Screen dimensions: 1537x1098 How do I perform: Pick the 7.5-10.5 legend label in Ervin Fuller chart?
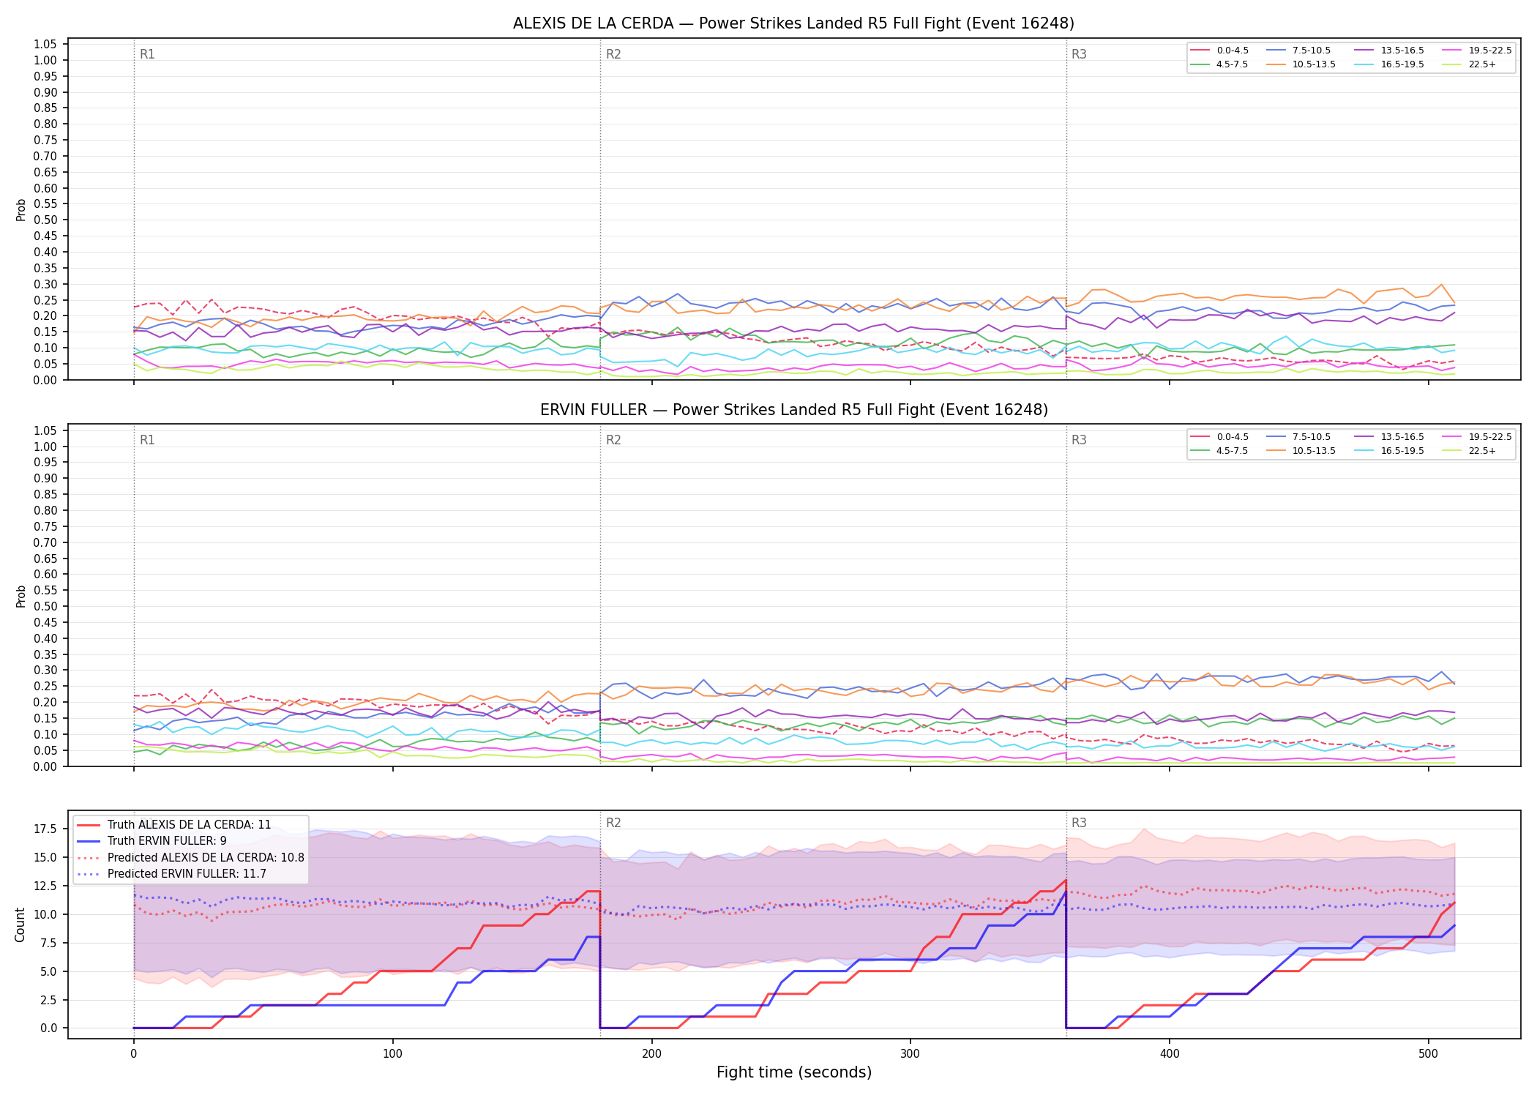click(x=1312, y=437)
